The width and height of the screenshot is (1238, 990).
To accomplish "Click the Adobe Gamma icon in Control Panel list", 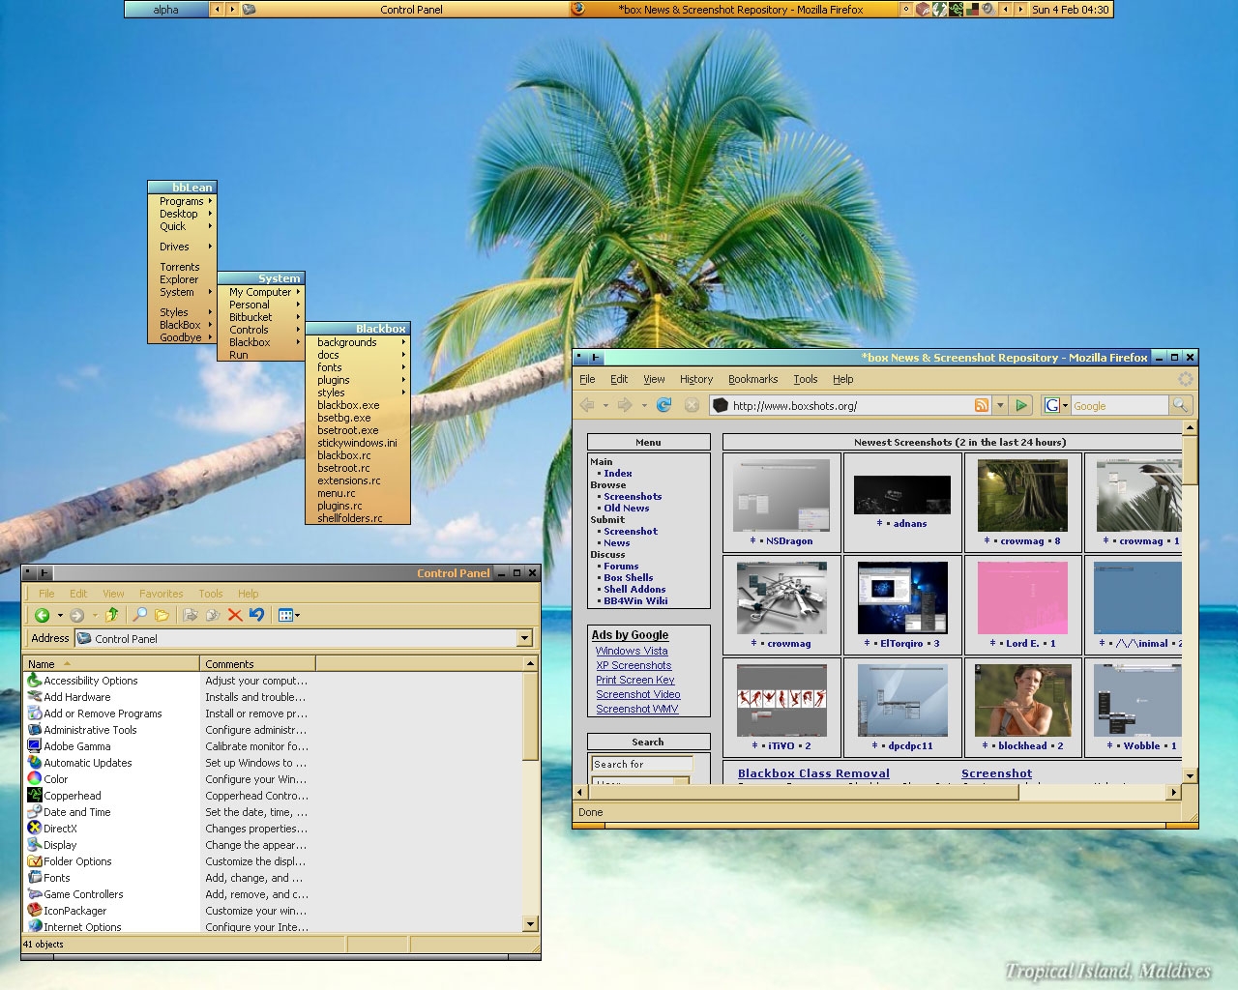I will tap(35, 746).
